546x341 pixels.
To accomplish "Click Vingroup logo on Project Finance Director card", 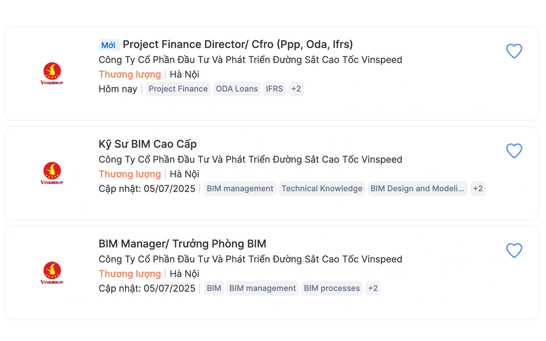I will (52, 74).
